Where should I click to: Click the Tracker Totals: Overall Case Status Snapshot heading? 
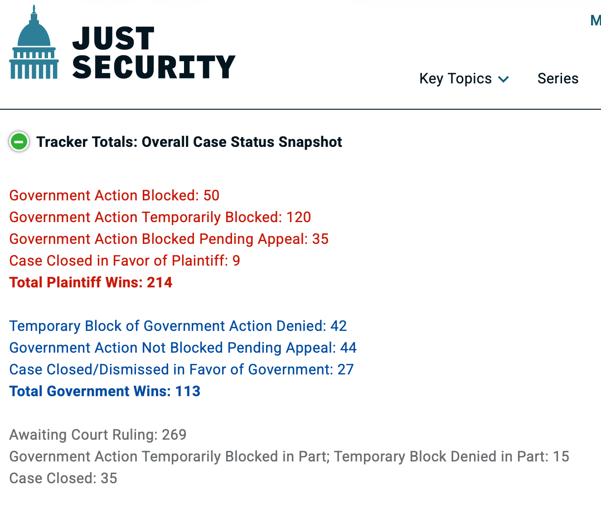[189, 142]
